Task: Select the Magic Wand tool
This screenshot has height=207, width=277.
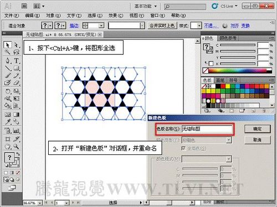Action: [x=8, y=52]
